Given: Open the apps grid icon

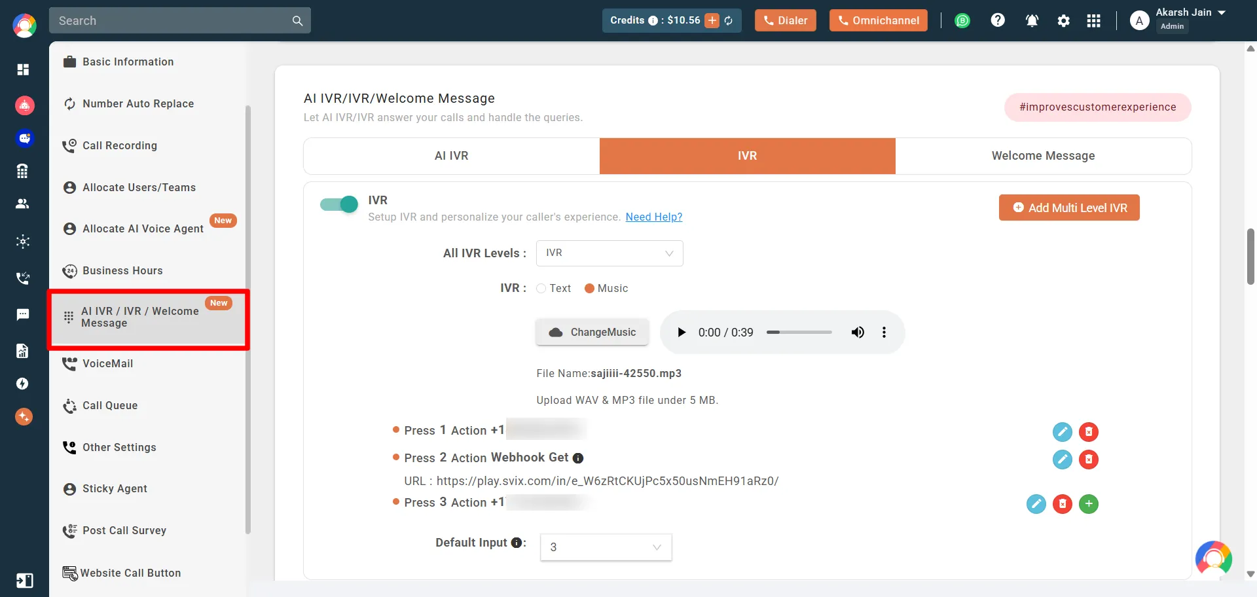Looking at the screenshot, I should click(x=1093, y=21).
